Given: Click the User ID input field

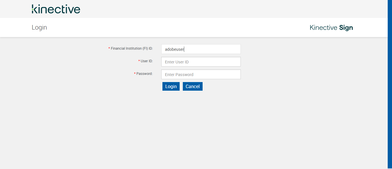Looking at the screenshot, I should (x=201, y=62).
